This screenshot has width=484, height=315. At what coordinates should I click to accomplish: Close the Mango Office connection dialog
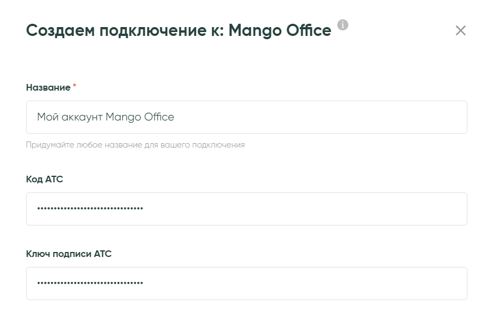point(460,30)
